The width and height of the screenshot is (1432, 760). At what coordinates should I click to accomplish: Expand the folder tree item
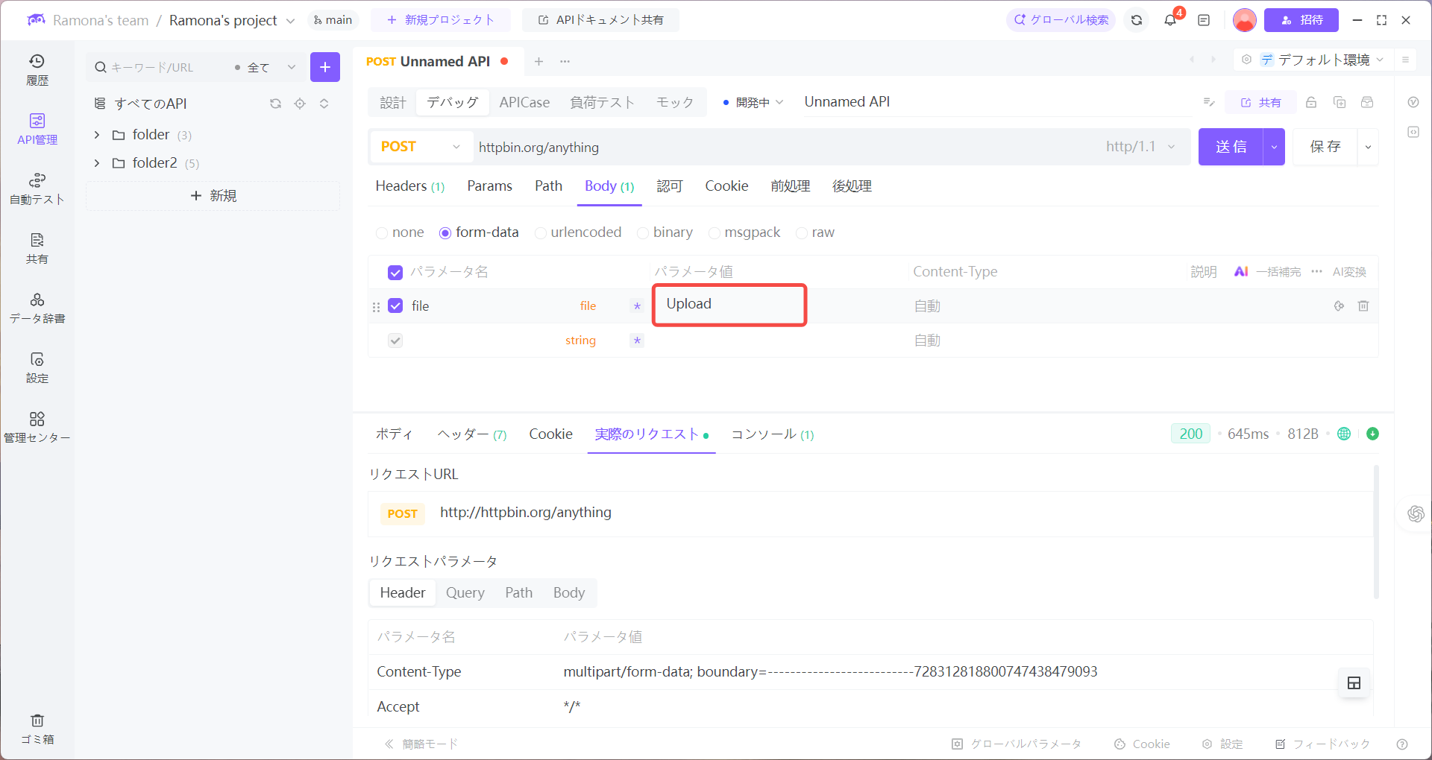pos(97,135)
